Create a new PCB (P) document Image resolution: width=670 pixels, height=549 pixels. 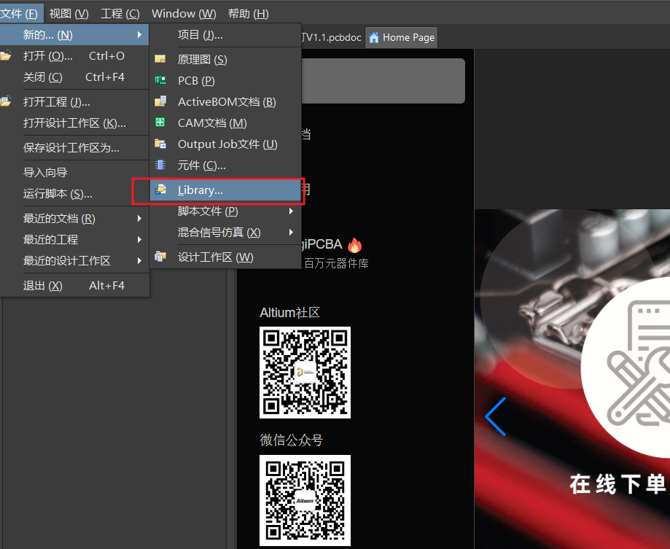(225, 80)
